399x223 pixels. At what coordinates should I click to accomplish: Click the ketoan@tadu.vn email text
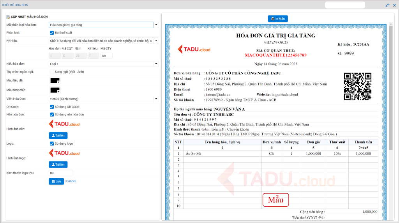(x=218, y=94)
